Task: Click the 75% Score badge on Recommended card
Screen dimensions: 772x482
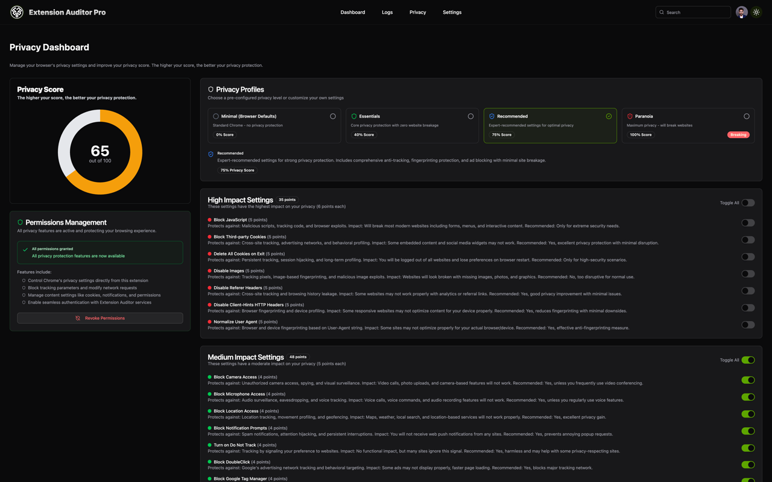Action: coord(502,135)
